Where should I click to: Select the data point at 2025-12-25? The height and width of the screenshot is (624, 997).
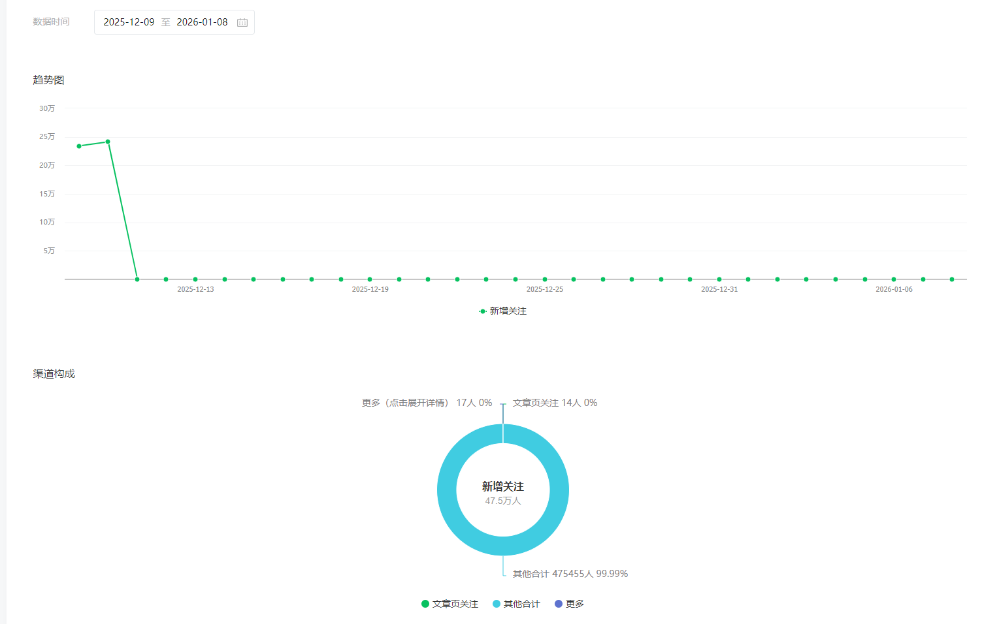545,279
